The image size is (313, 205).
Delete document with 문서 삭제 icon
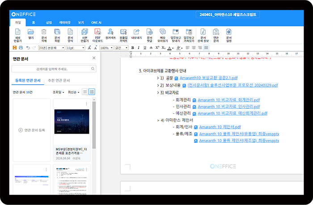coord(44,35)
